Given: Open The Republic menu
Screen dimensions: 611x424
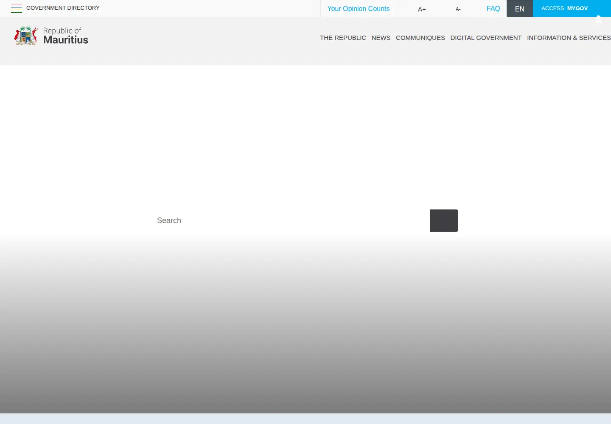Looking at the screenshot, I should 343,38.
